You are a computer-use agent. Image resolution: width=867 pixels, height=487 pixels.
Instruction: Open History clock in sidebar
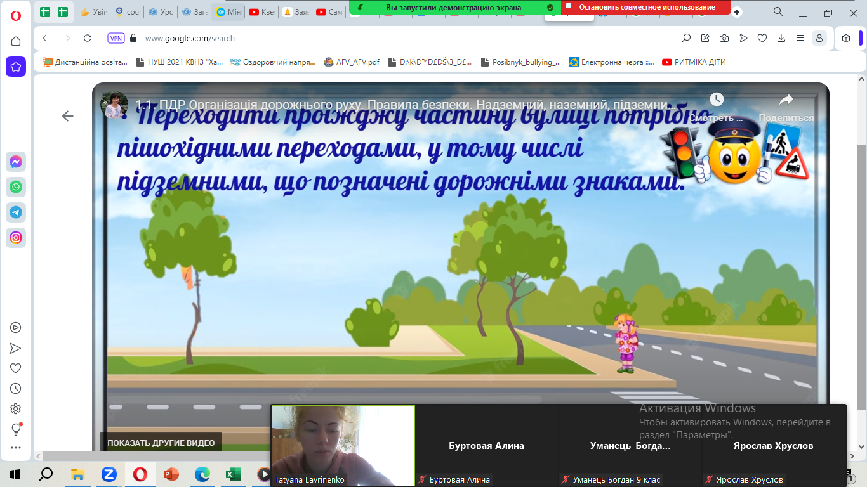click(x=16, y=389)
